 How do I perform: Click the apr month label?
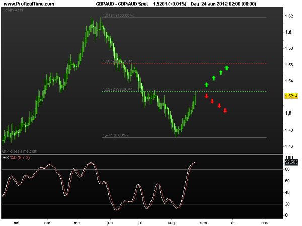coord(47,223)
